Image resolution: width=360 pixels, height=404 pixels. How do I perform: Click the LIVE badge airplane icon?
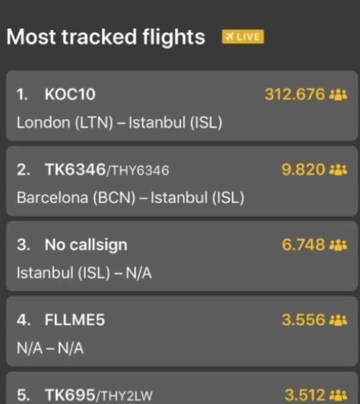pyautogui.click(x=230, y=37)
